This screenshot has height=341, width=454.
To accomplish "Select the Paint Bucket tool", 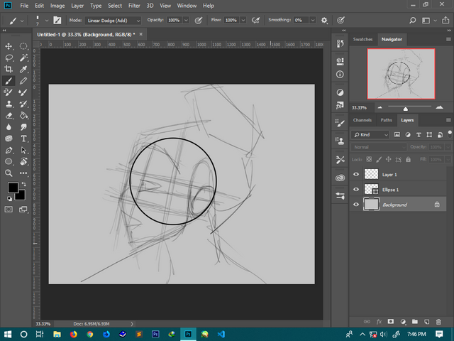I will pyautogui.click(x=23, y=116).
